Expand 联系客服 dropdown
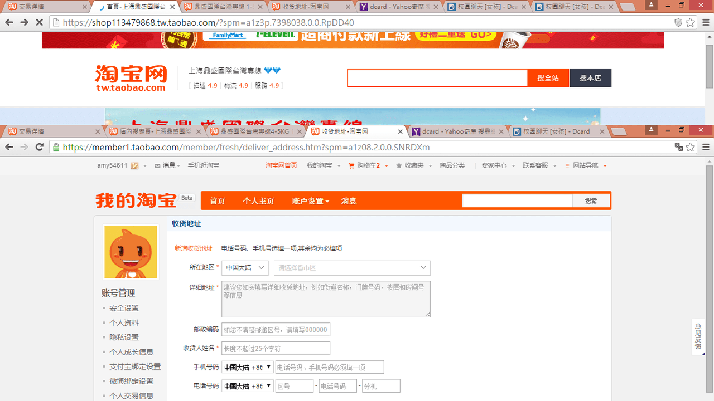 [539, 165]
